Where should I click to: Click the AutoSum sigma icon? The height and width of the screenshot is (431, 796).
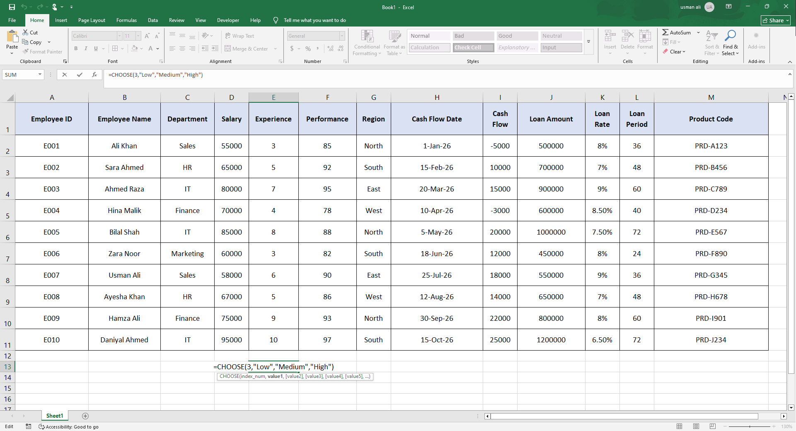(x=665, y=32)
